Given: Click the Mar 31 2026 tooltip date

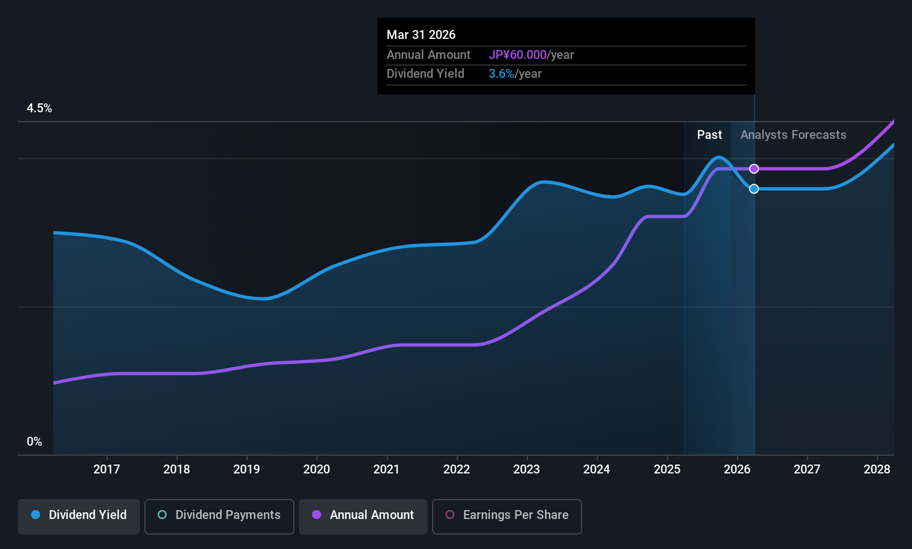Looking at the screenshot, I should tap(421, 35).
